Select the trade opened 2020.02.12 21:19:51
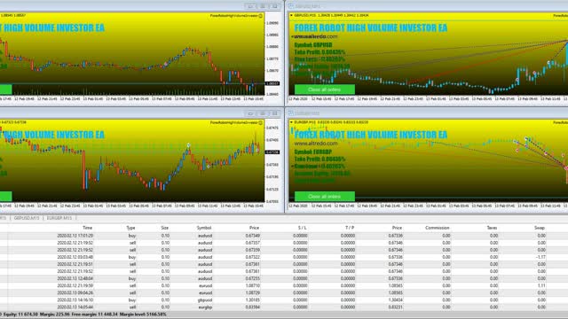Image resolution: width=568 pixels, height=319 pixels. 284,264
